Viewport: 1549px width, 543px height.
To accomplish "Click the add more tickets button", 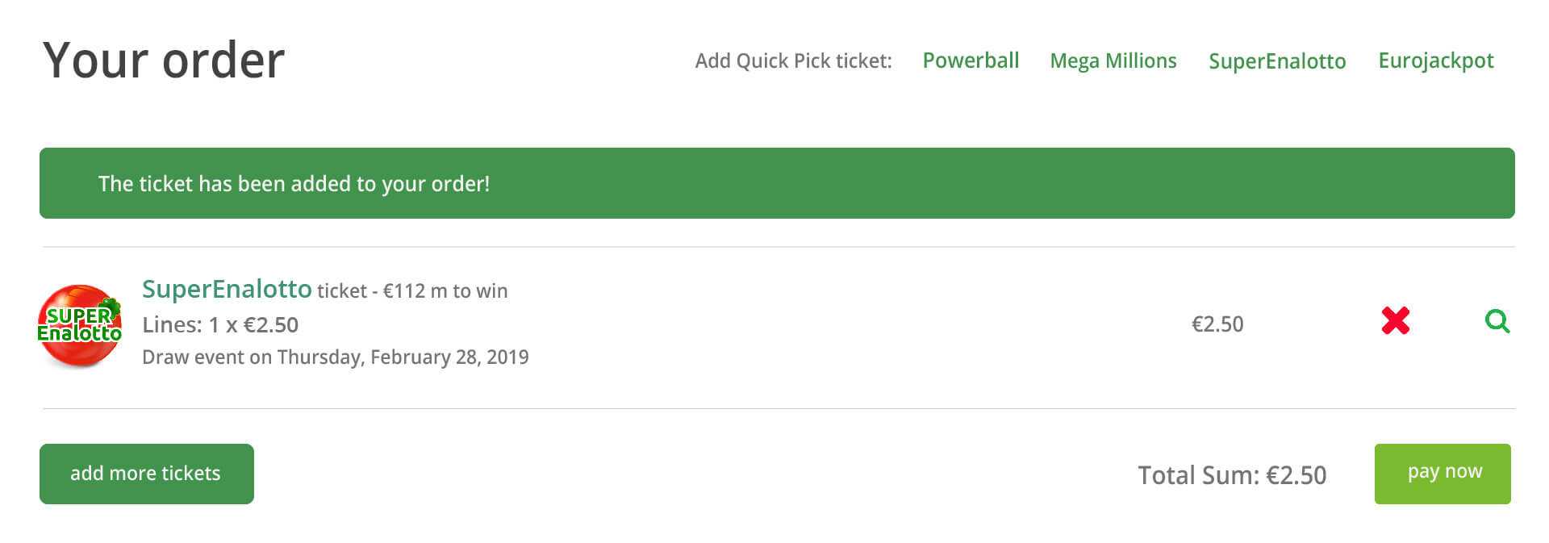I will point(147,474).
